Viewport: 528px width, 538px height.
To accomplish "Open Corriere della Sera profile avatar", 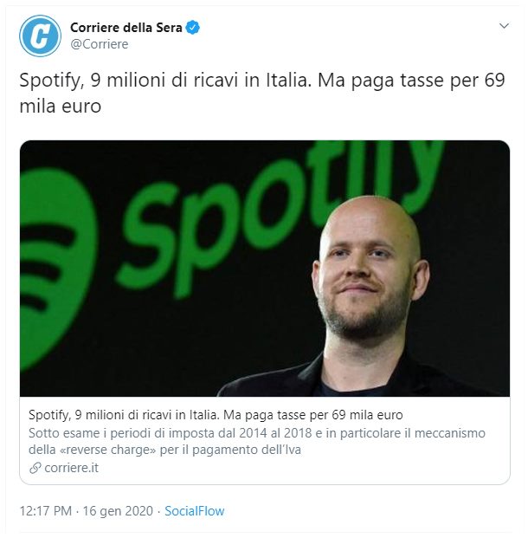I will tap(40, 36).
